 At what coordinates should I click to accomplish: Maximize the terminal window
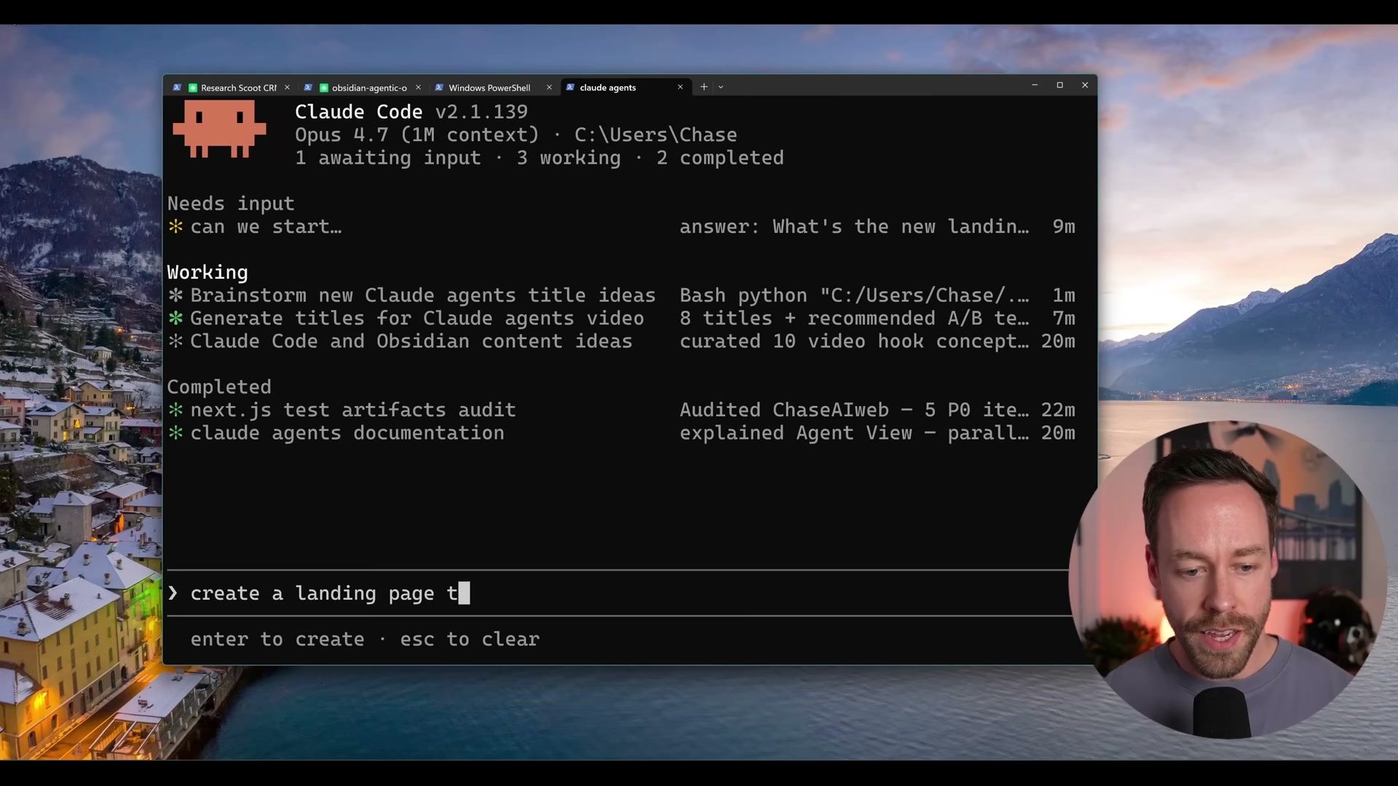click(x=1060, y=86)
